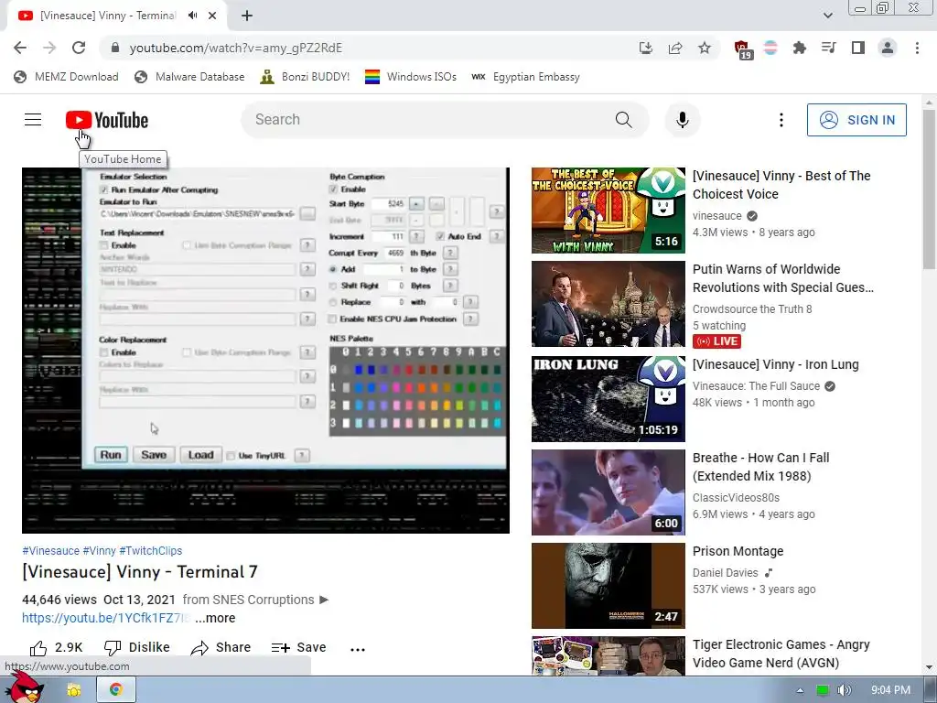Open the Malware Database bookmark
This screenshot has height=703, width=937.
pyautogui.click(x=190, y=77)
